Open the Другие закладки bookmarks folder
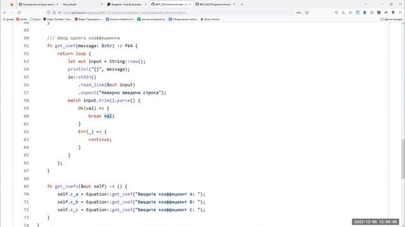 pos(391,20)
